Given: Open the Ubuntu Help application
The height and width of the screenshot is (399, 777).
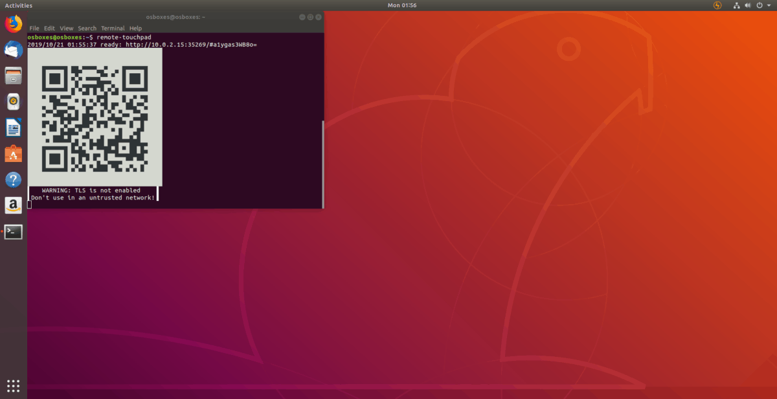Looking at the screenshot, I should click(x=13, y=179).
